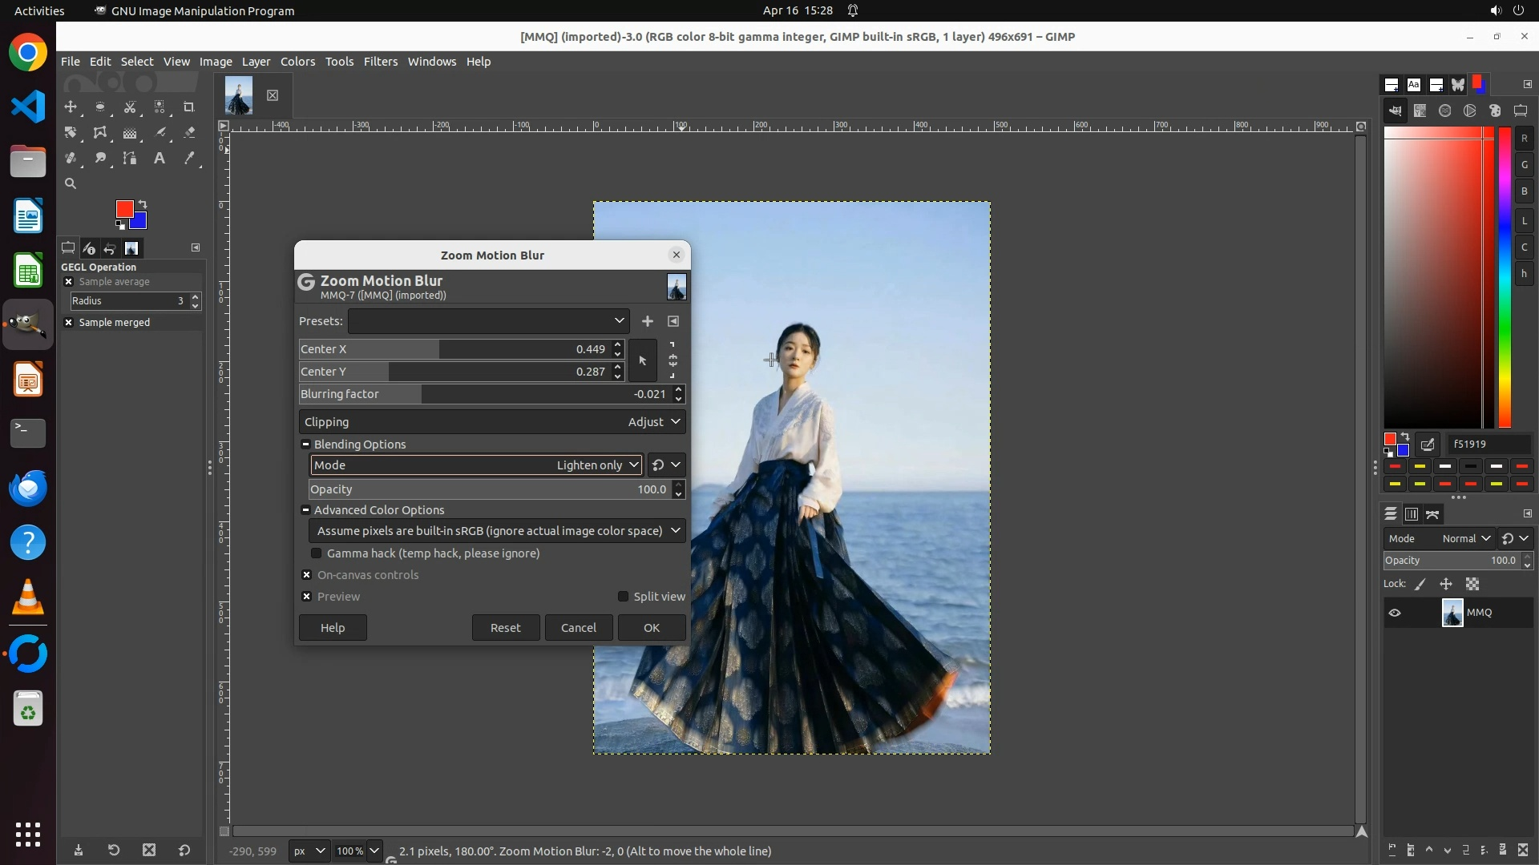Select the Crop tool

(189, 107)
